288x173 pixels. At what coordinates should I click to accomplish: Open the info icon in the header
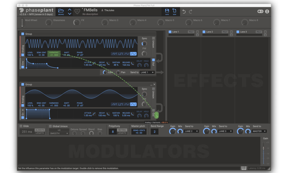coord(267,11)
